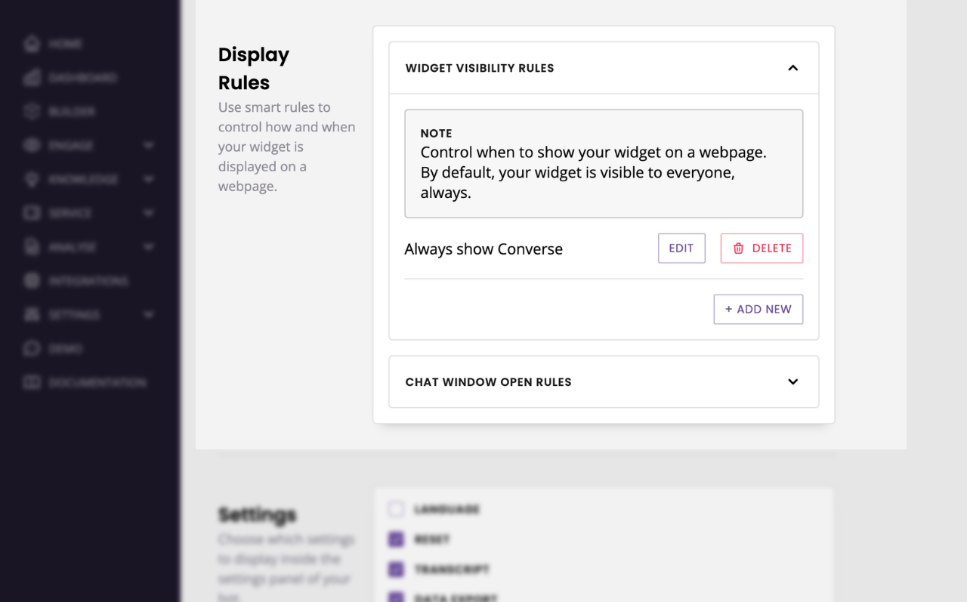Select the Home icon in the sidebar

[x=30, y=44]
